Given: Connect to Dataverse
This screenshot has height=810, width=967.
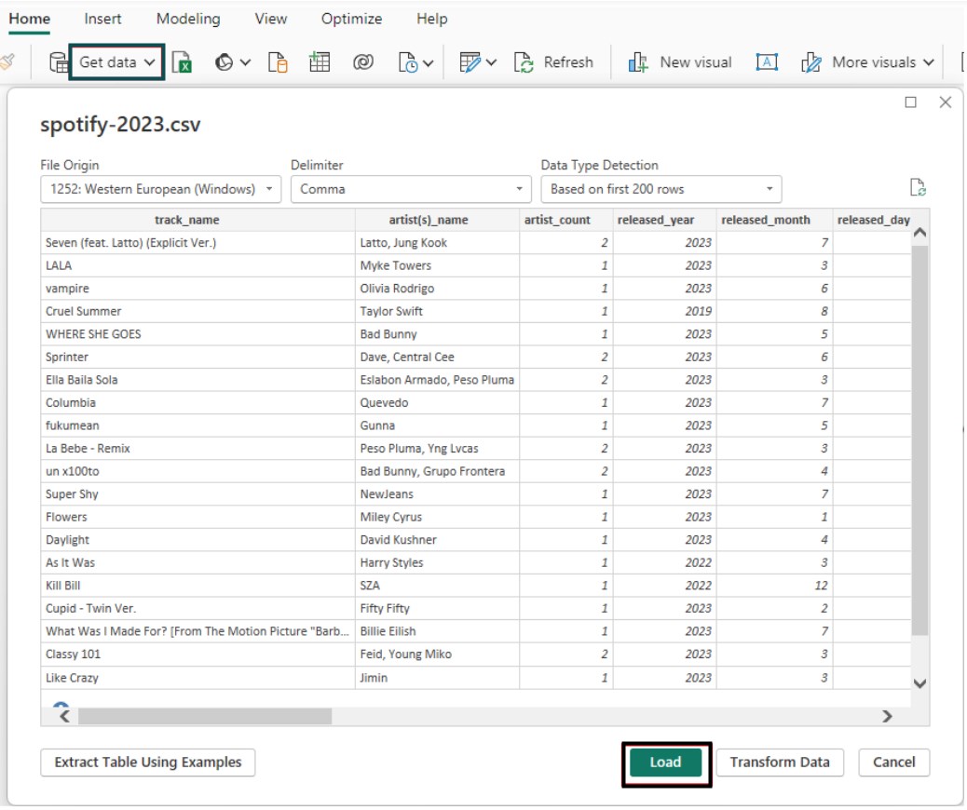Looking at the screenshot, I should (363, 62).
